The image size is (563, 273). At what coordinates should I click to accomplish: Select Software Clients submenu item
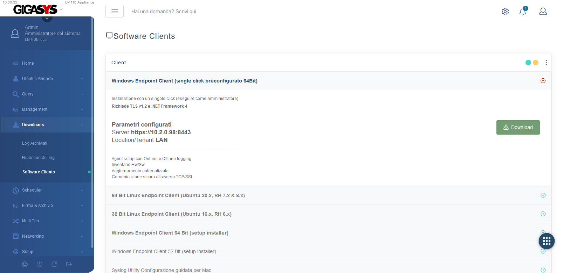coord(39,172)
